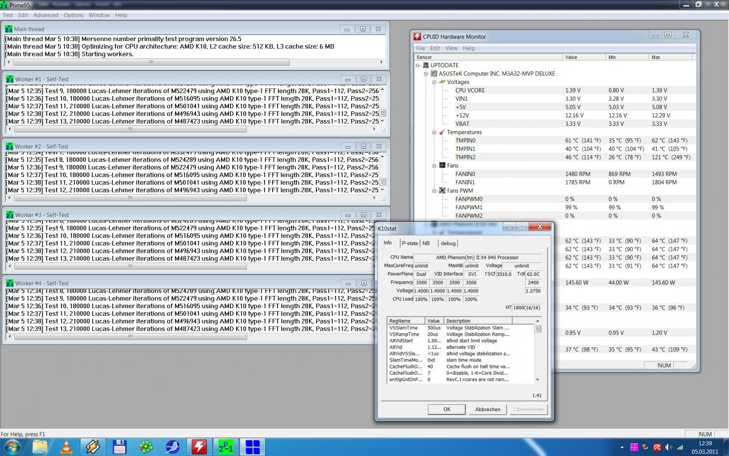Click Abbrechen to cancel K10stat
The height and width of the screenshot is (456, 729).
[488, 409]
